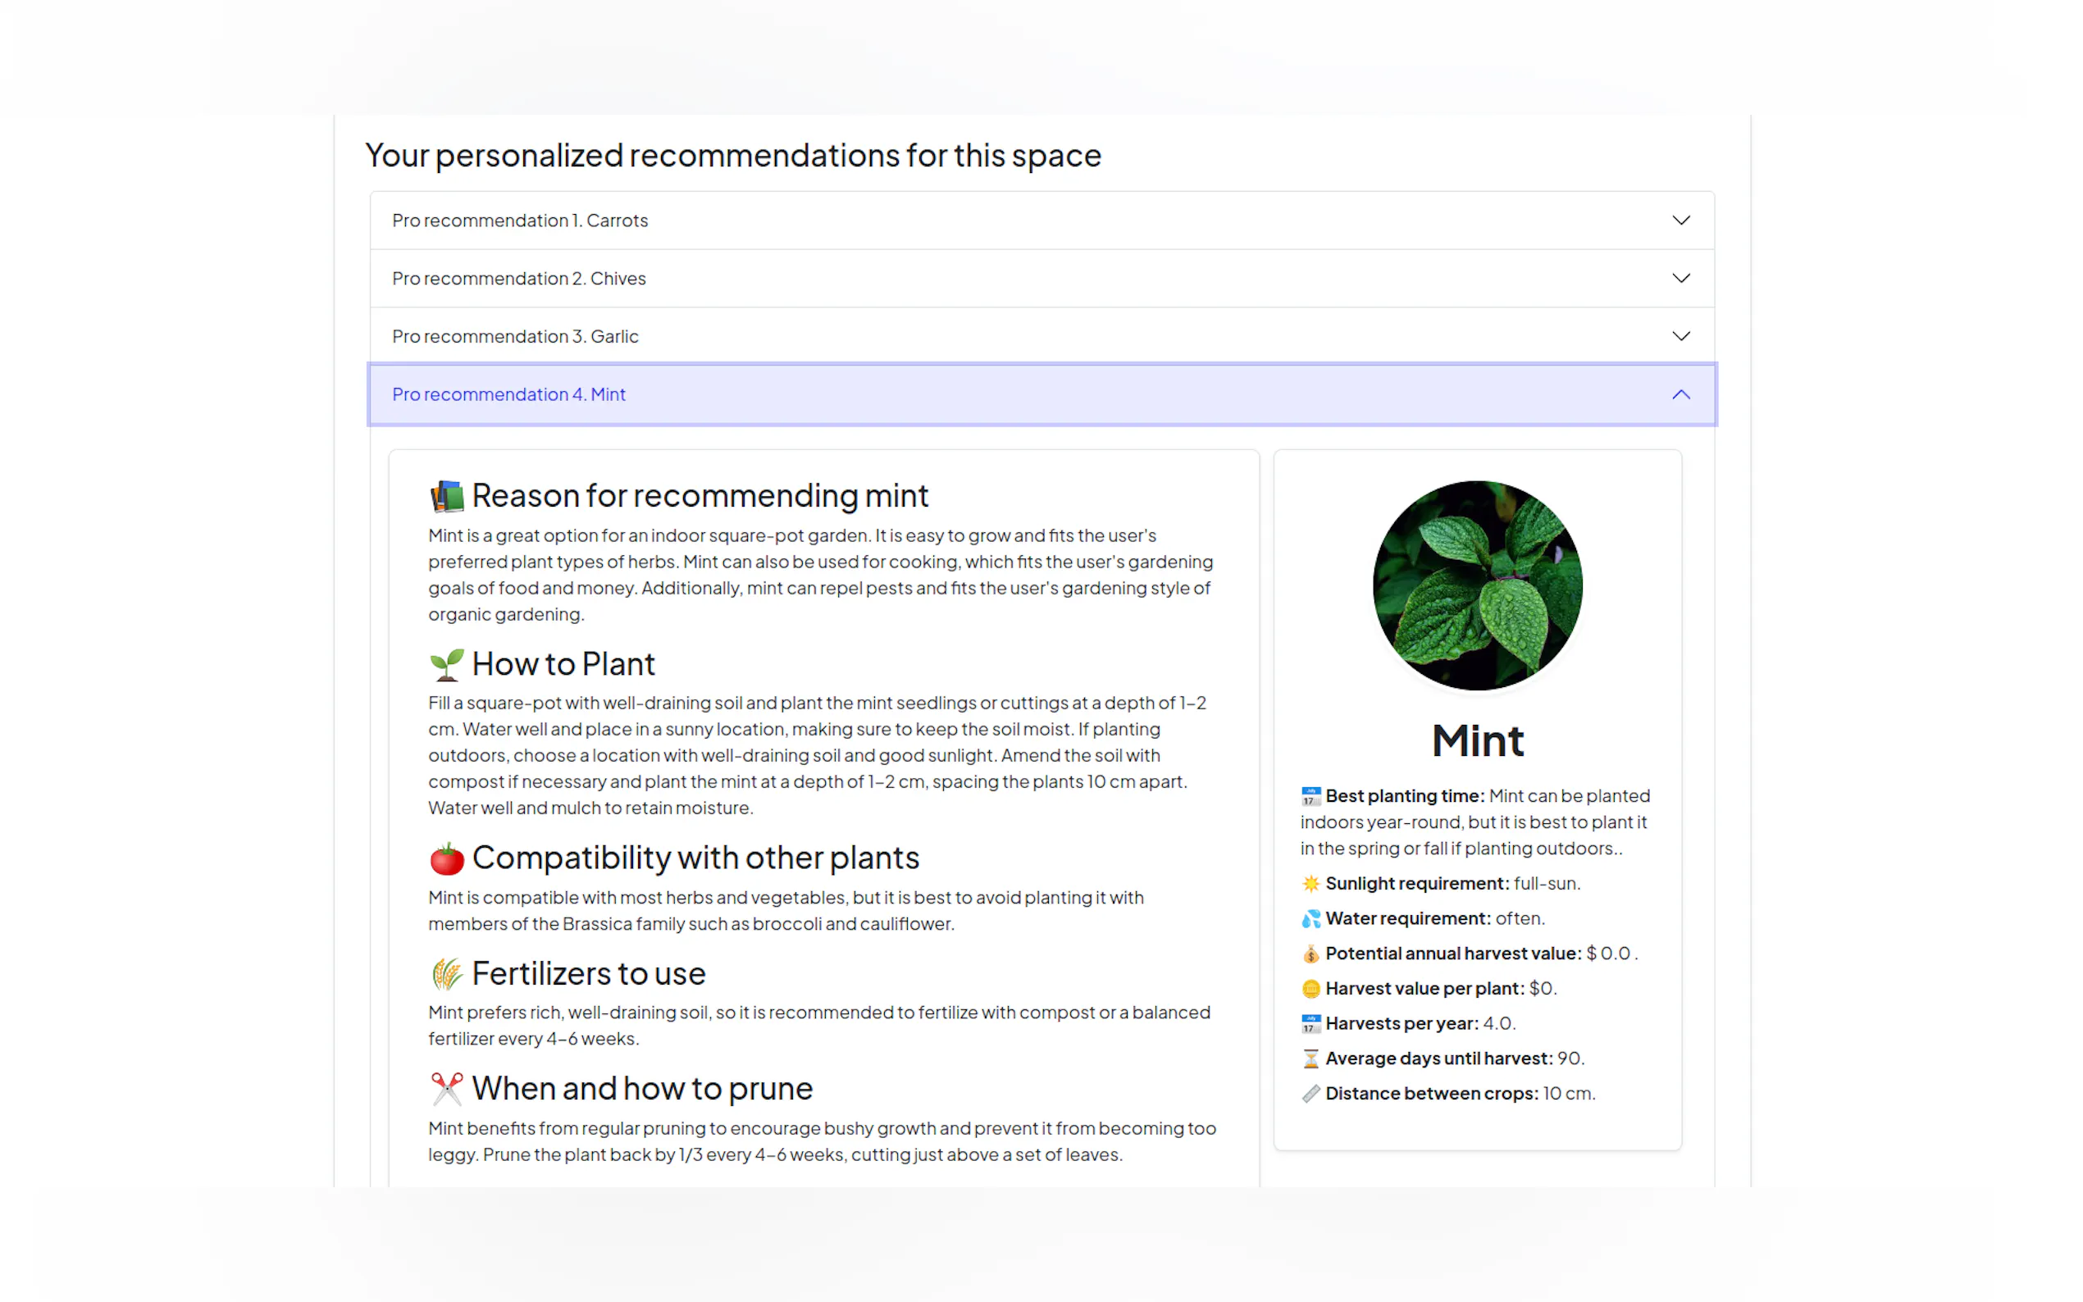
Task: Select the seedling icon next to How to Plant
Action: pos(445,663)
